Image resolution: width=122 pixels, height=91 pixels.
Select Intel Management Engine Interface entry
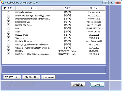[x=33, y=19]
